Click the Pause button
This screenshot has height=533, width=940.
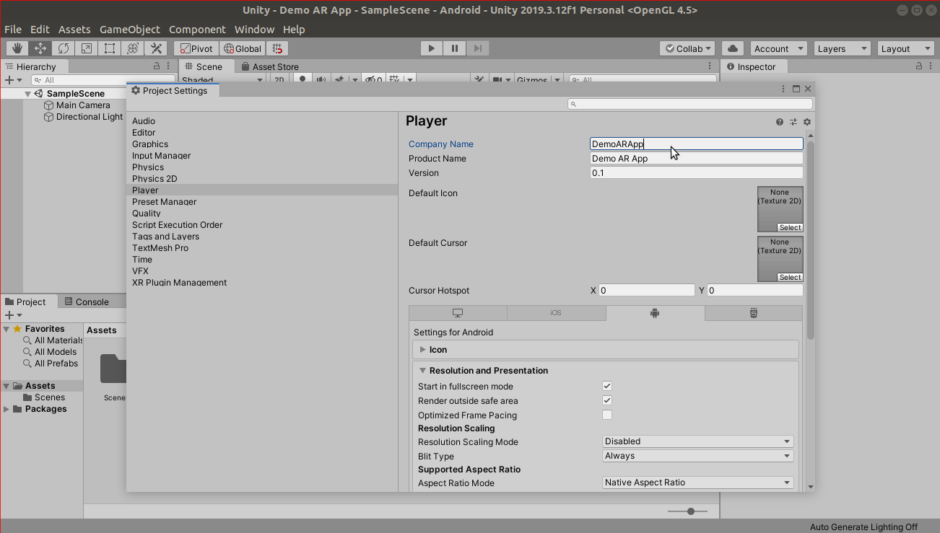454,48
